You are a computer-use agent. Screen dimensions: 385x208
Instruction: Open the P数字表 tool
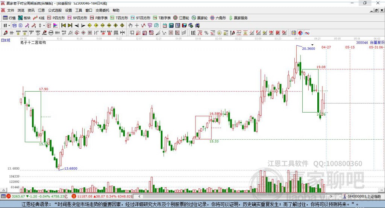pyautogui.click(x=99, y=18)
